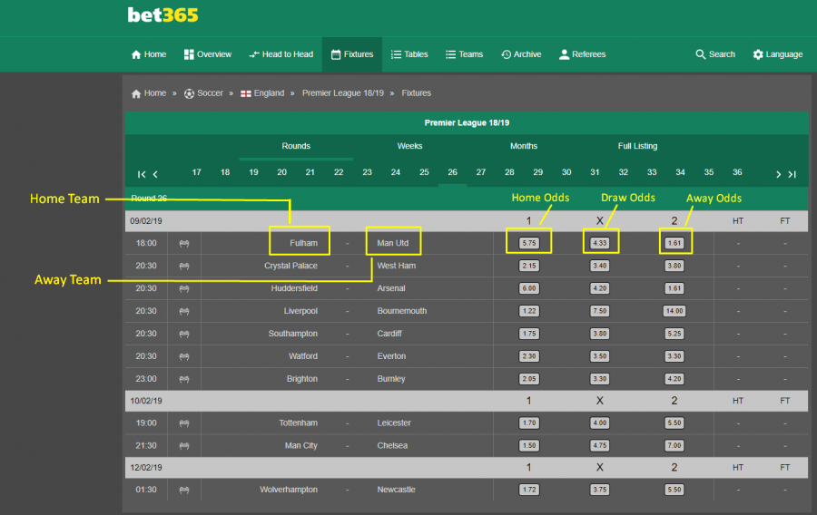Switch to the Rounds tab
The width and height of the screenshot is (817, 515).
point(296,146)
